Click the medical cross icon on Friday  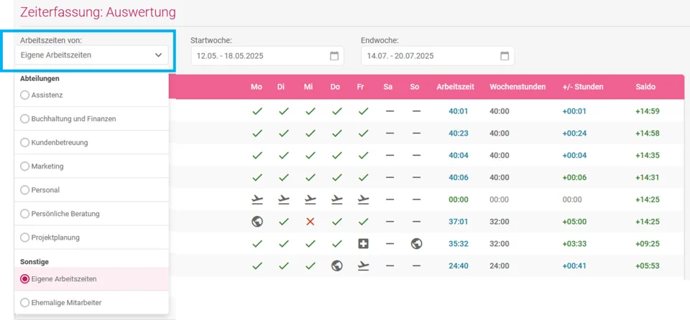click(363, 243)
